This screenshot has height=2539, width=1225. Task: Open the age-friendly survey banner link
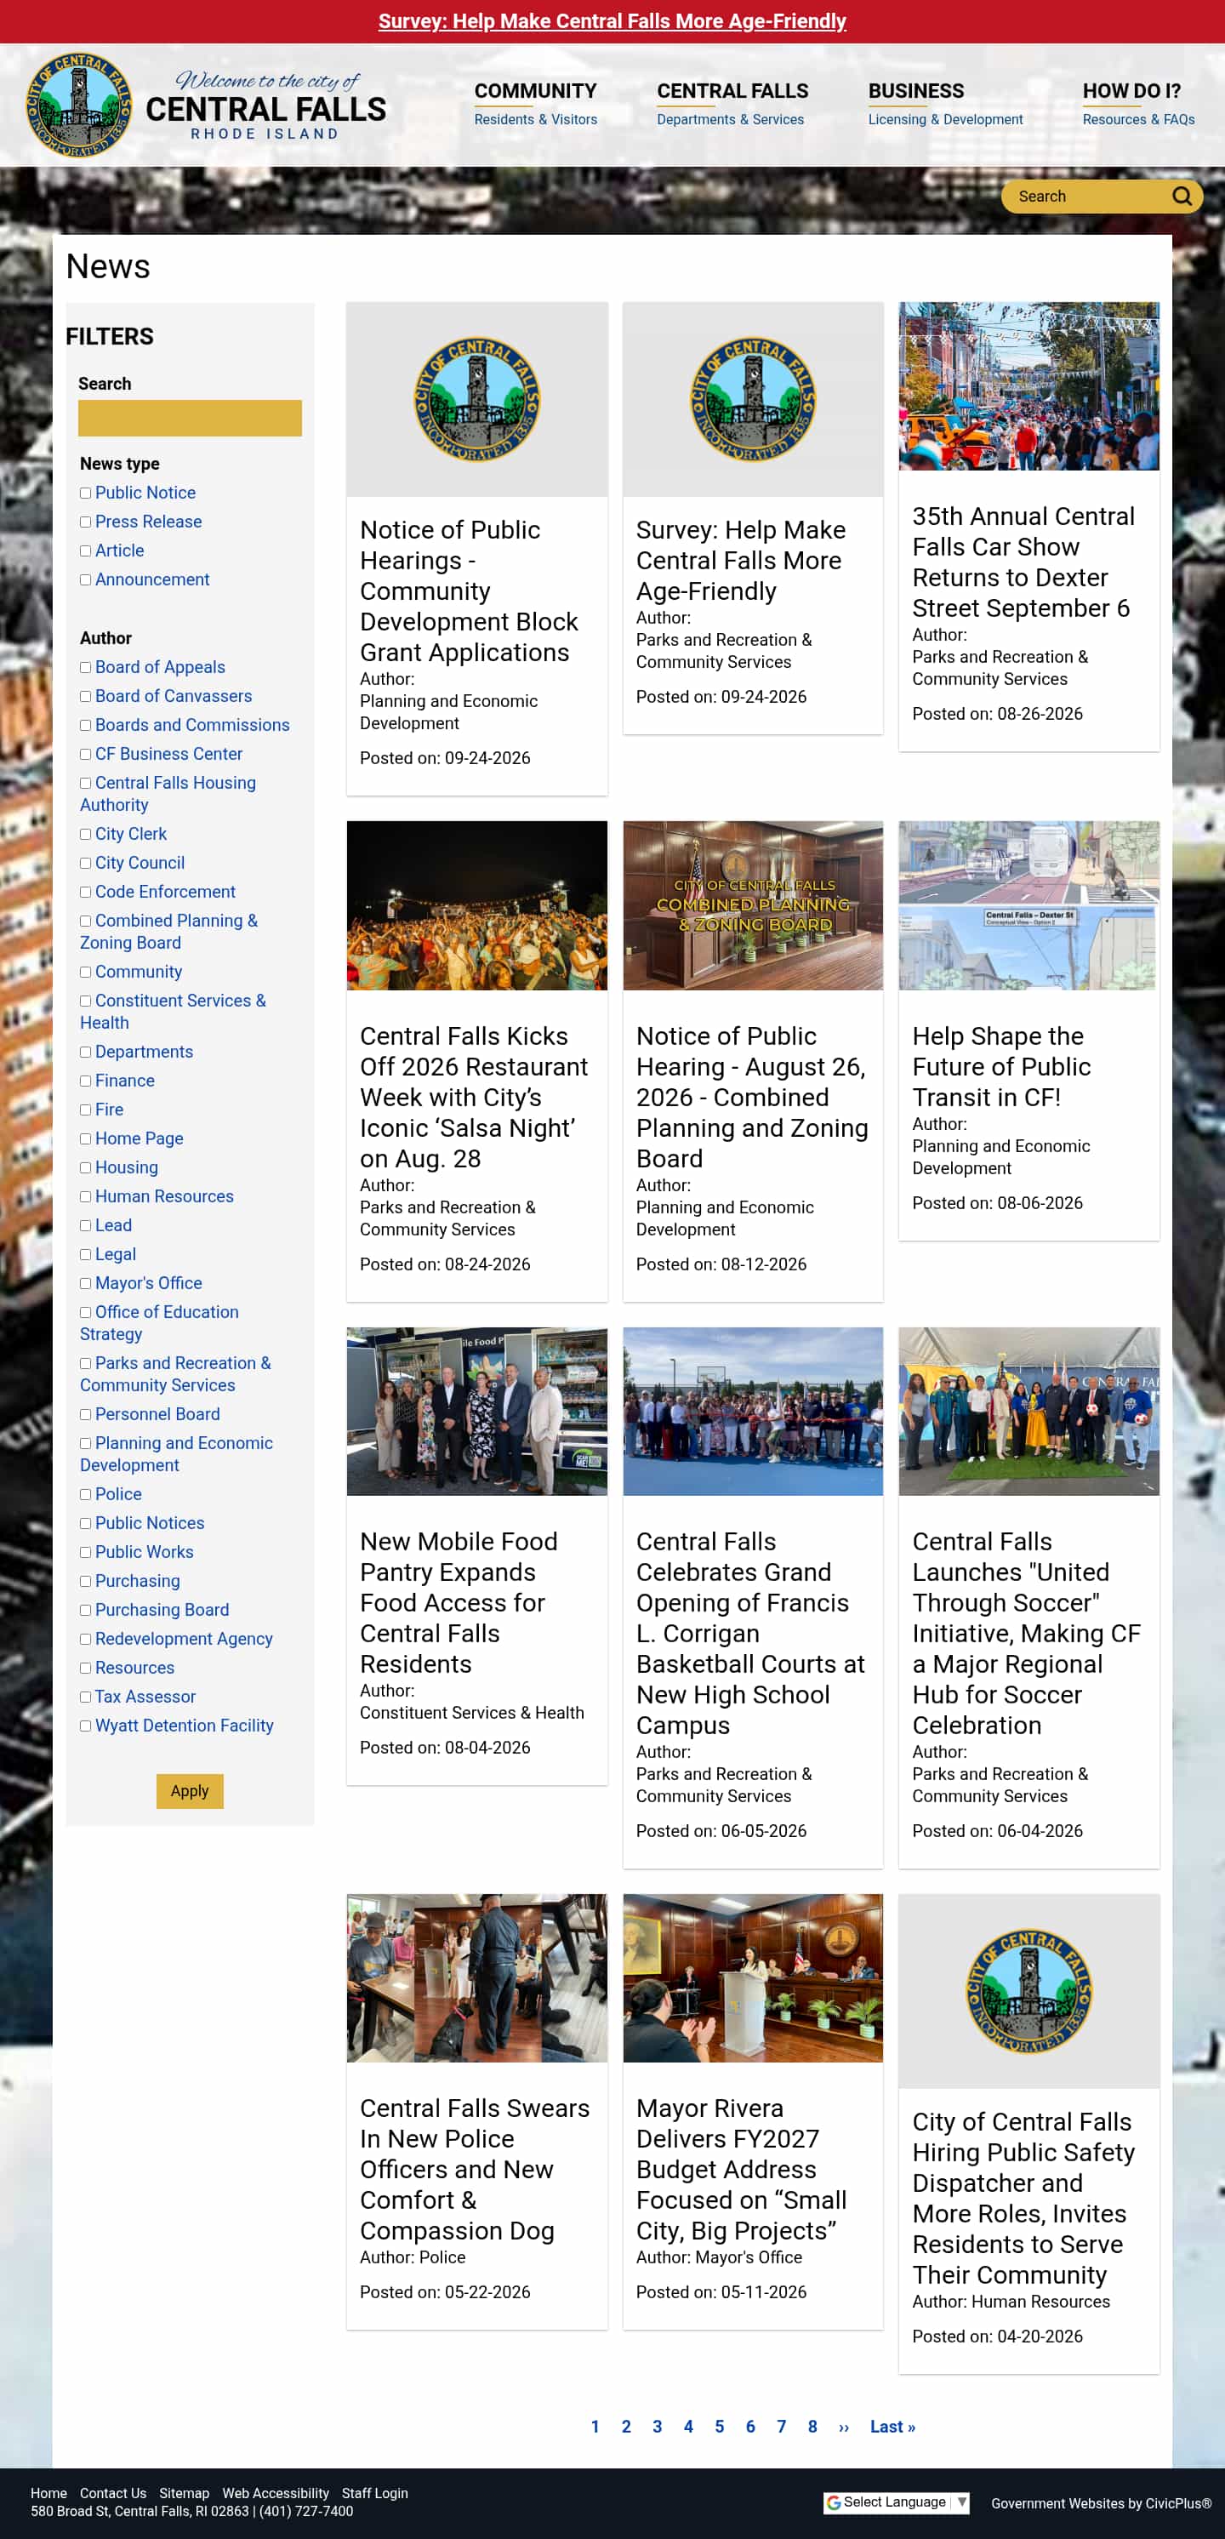[612, 20]
